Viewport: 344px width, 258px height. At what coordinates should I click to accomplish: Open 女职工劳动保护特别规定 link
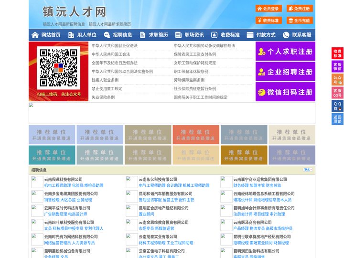(x=195, y=63)
